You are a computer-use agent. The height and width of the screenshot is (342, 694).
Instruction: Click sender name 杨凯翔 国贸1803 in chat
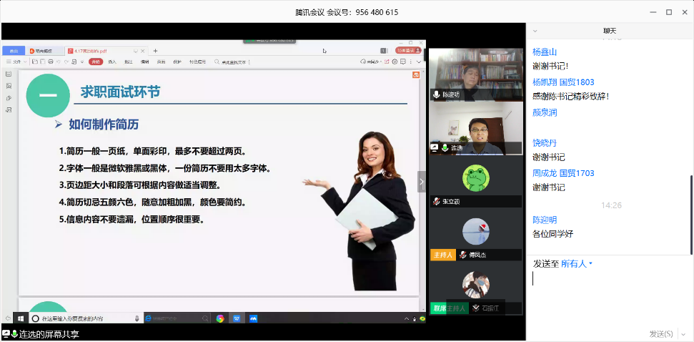point(563,82)
